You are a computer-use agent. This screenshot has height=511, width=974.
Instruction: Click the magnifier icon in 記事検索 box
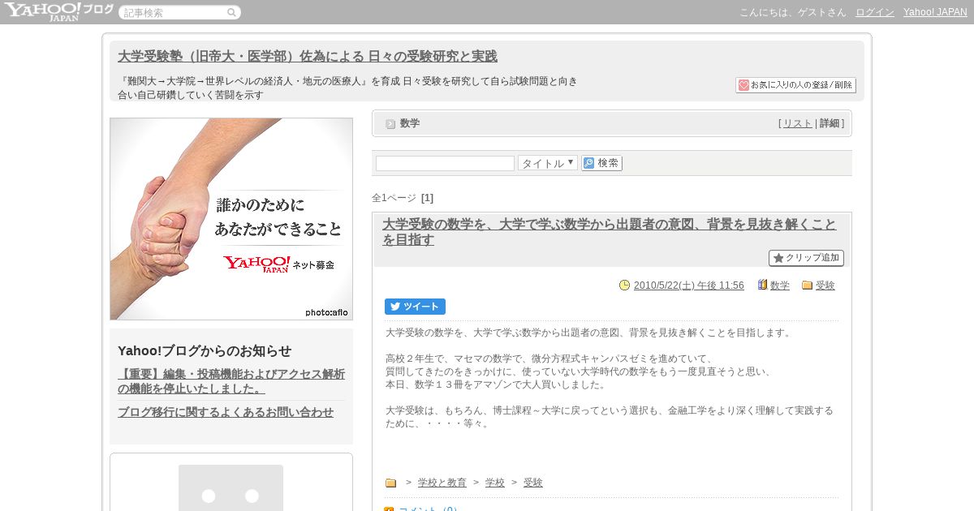coord(231,13)
